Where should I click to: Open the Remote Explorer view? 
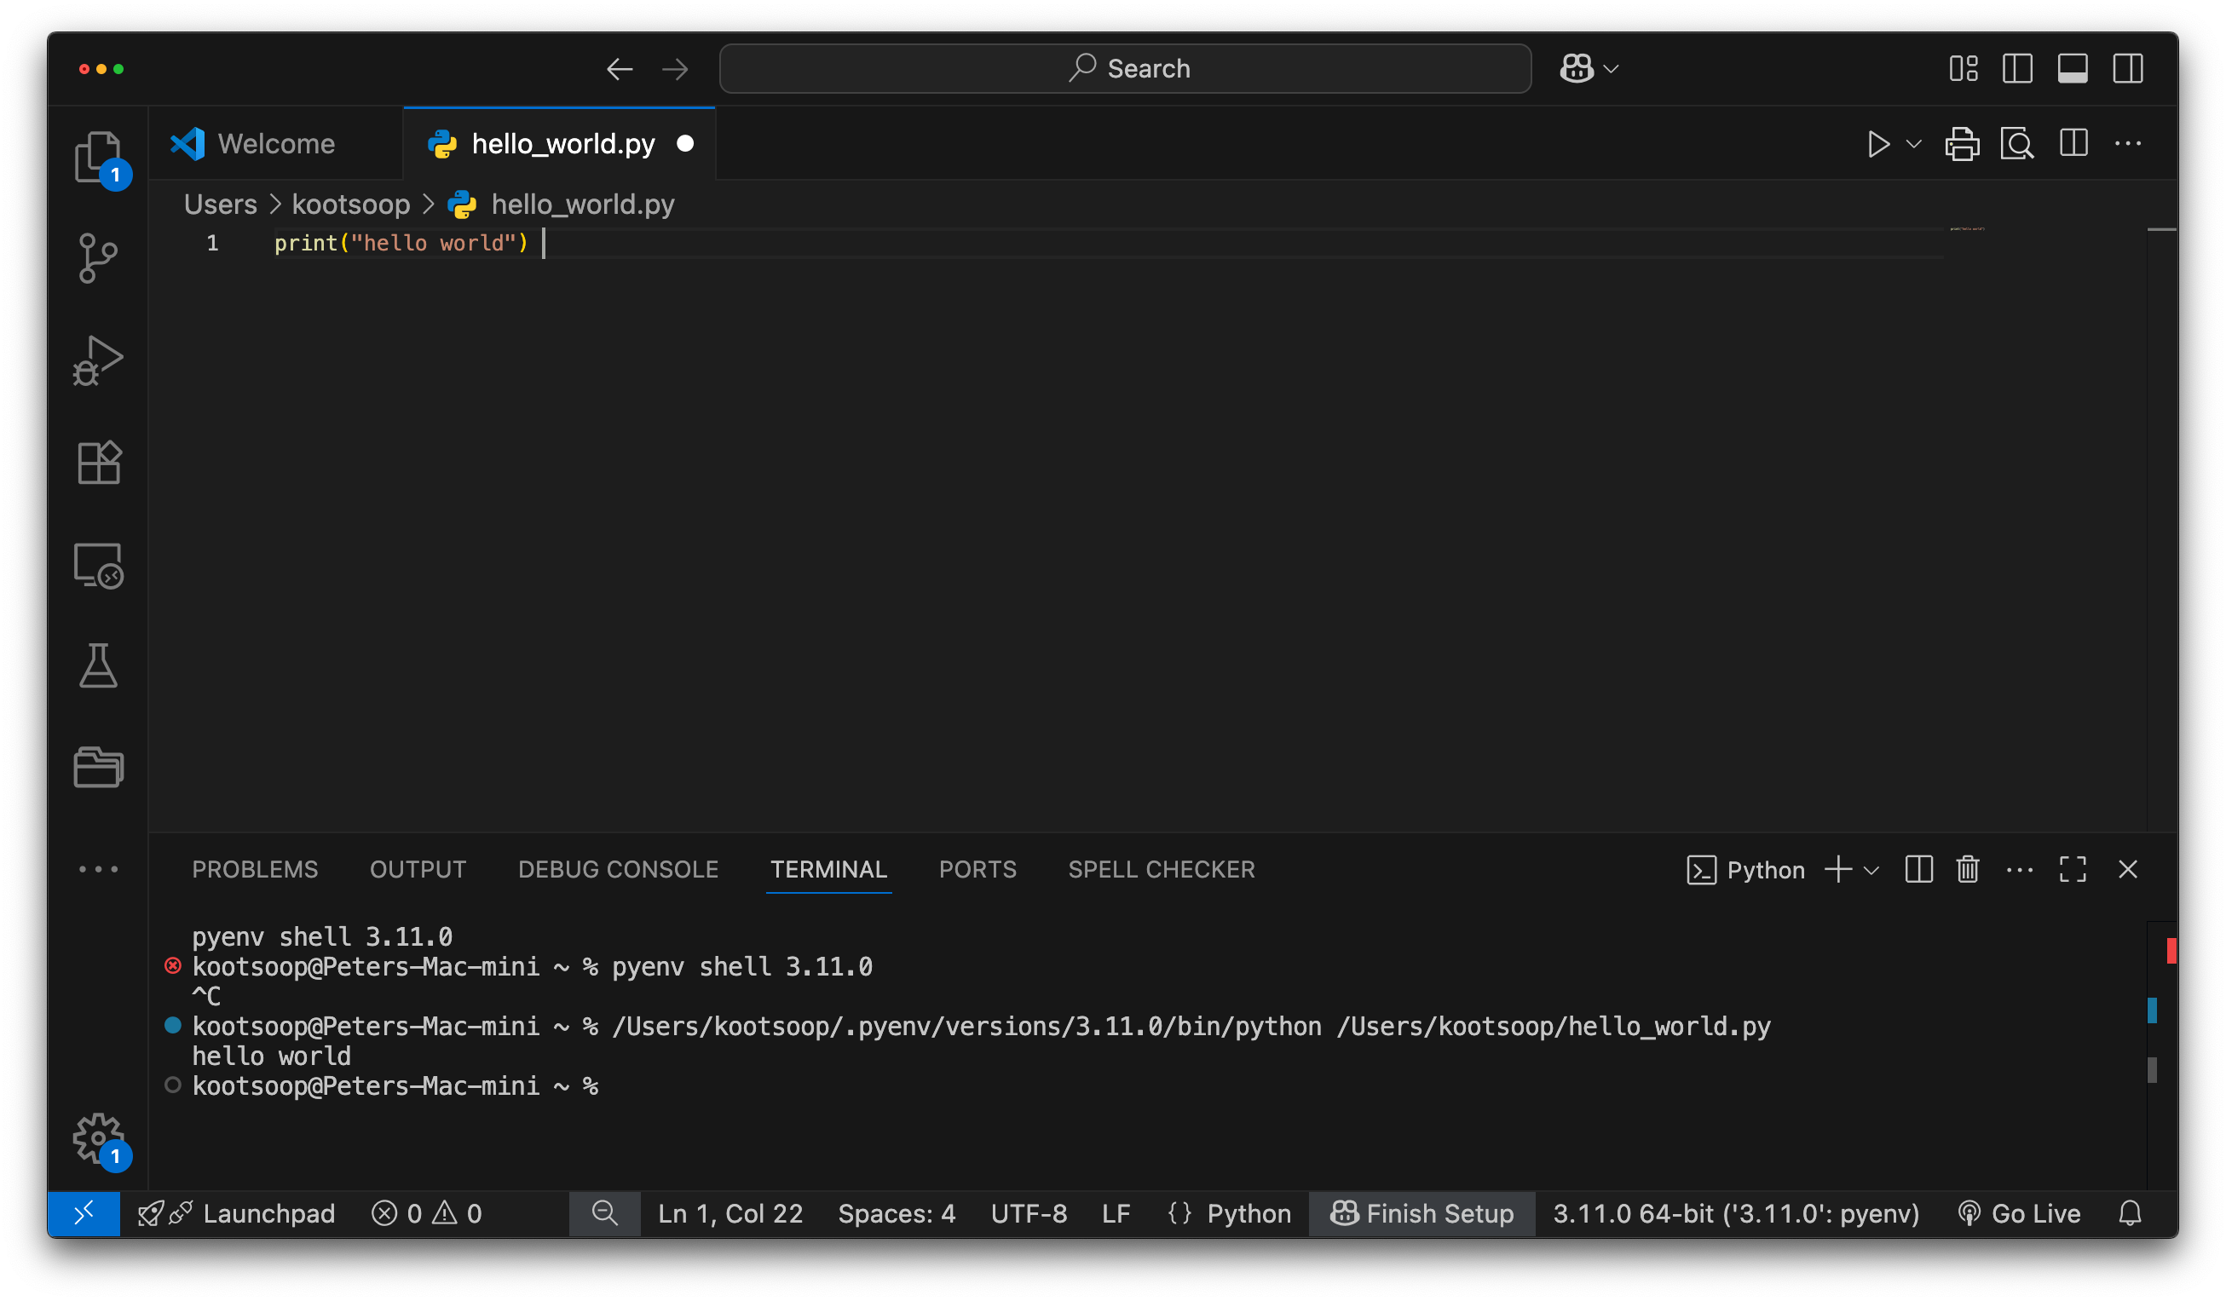pyautogui.click(x=99, y=565)
